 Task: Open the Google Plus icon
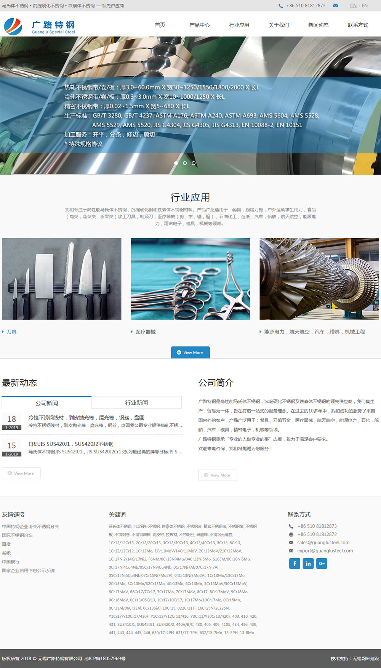pyautogui.click(x=322, y=564)
